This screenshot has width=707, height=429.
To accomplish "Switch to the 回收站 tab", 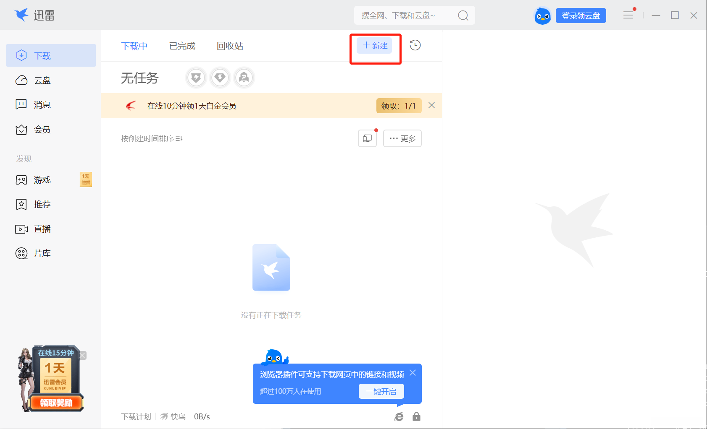I will point(229,46).
